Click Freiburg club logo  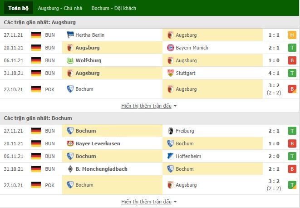(171, 131)
